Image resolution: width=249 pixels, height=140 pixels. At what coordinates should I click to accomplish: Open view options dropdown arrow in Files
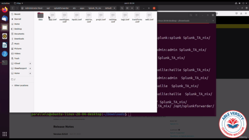tap(132, 8)
